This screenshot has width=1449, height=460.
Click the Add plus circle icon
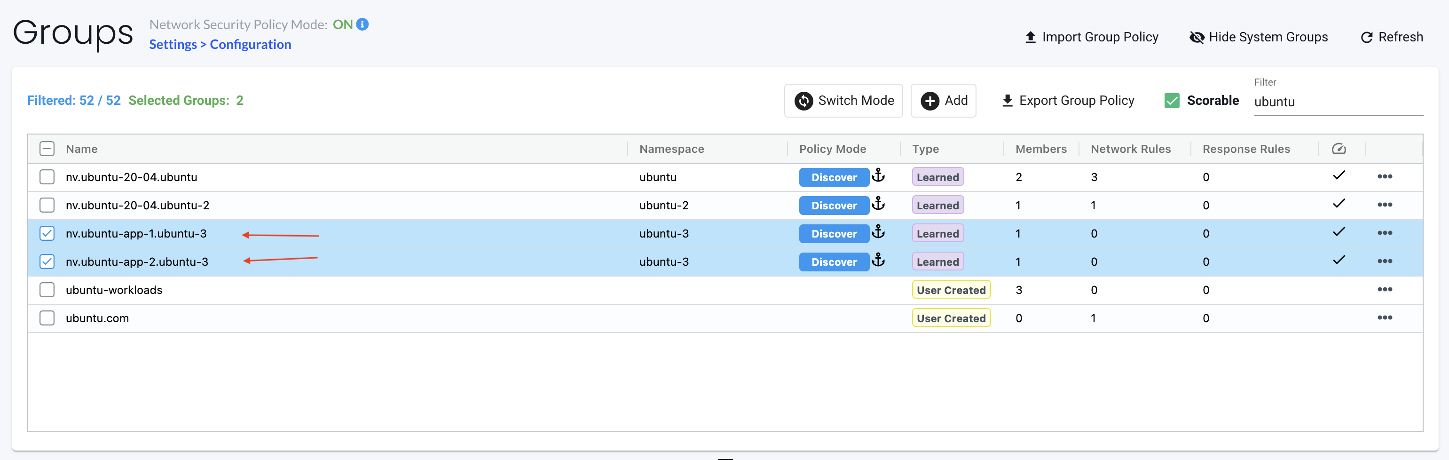pyautogui.click(x=929, y=101)
